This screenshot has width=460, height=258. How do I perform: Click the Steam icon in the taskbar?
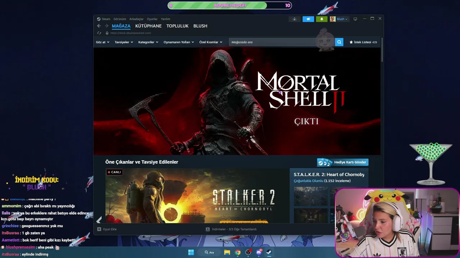269,252
